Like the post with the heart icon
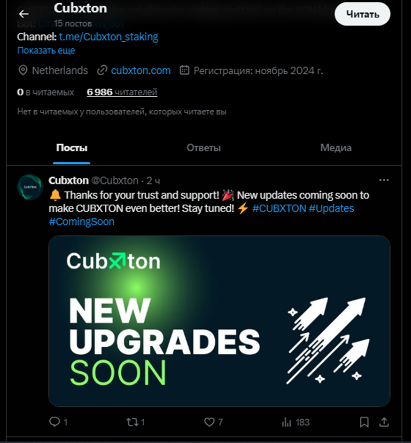 pyautogui.click(x=209, y=422)
